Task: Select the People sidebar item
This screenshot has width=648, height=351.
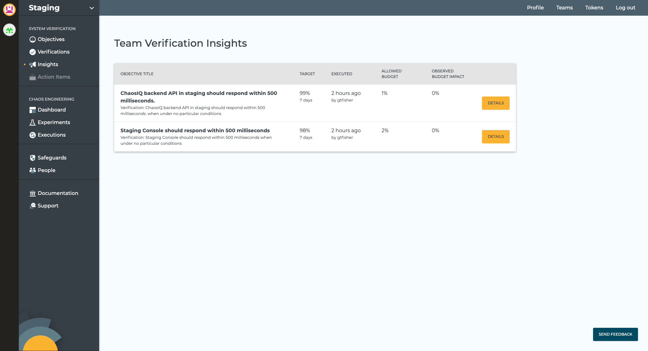Action: click(x=46, y=170)
